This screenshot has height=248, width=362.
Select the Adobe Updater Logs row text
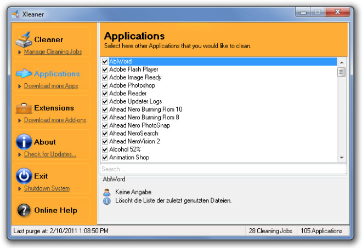click(135, 101)
